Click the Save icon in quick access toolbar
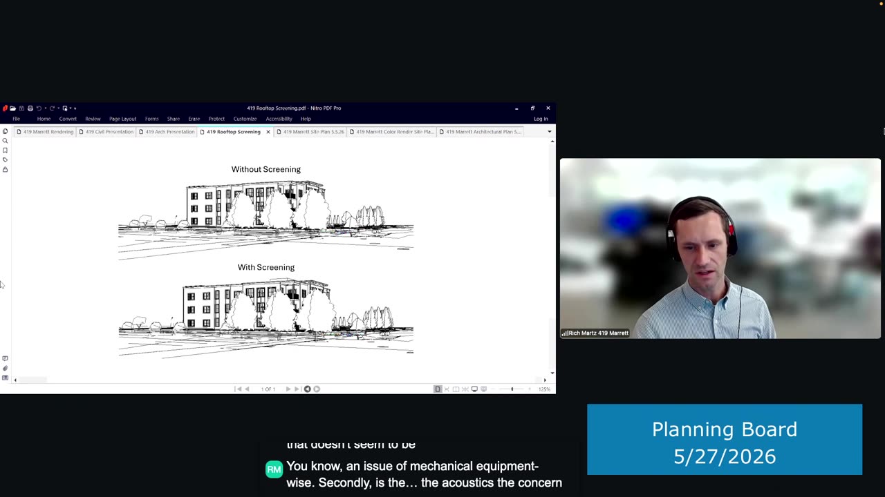The image size is (885, 497). pyautogui.click(x=21, y=108)
